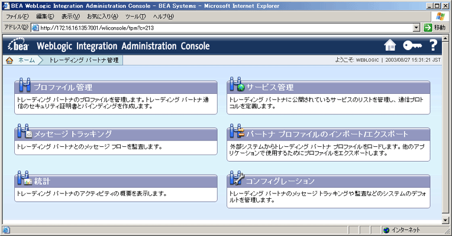Select トレーディング パートナ管理 breadcrumb
The width and height of the screenshot is (452, 236).
tap(83, 60)
